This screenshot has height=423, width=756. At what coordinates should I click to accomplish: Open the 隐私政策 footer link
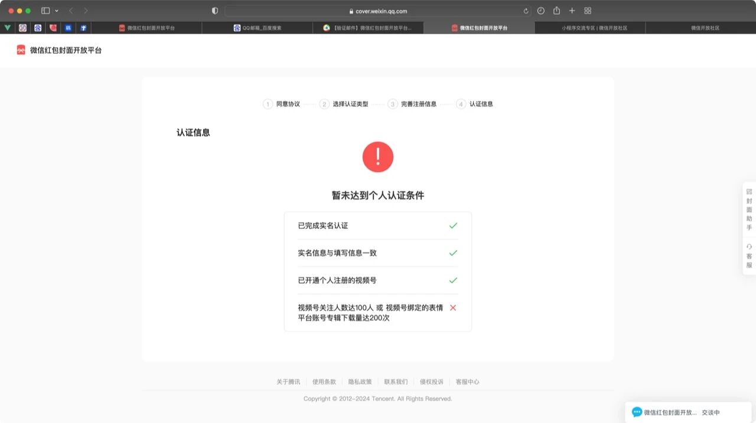(360, 382)
